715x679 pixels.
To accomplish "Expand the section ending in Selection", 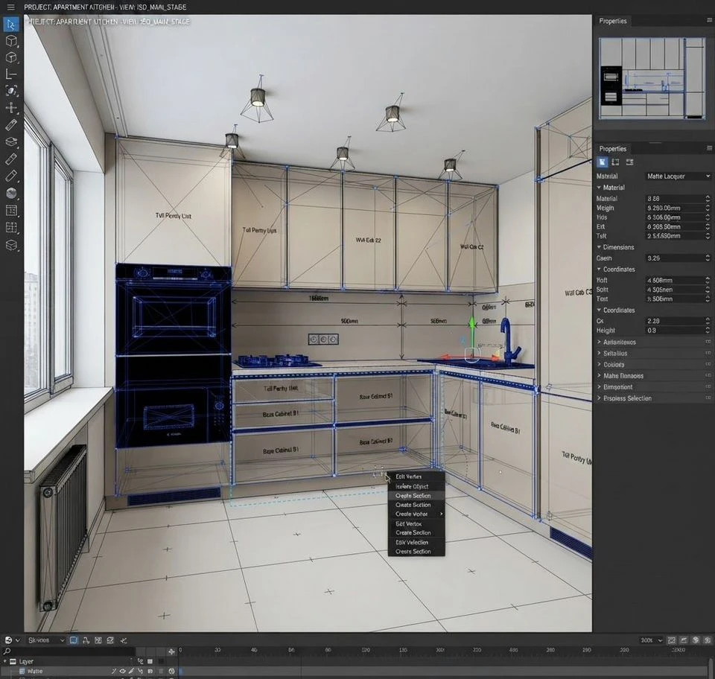I will point(599,398).
